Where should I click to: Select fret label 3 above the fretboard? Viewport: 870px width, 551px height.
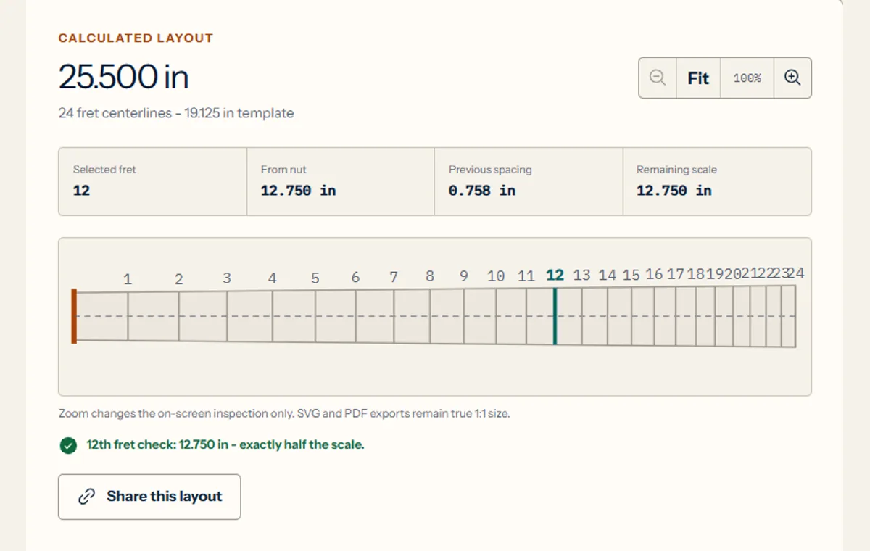(x=227, y=278)
